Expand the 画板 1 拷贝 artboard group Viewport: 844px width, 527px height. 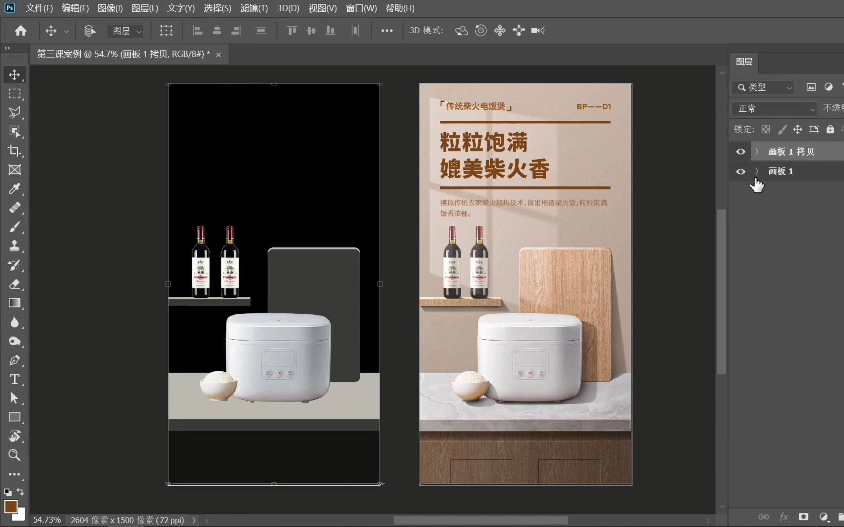757,152
